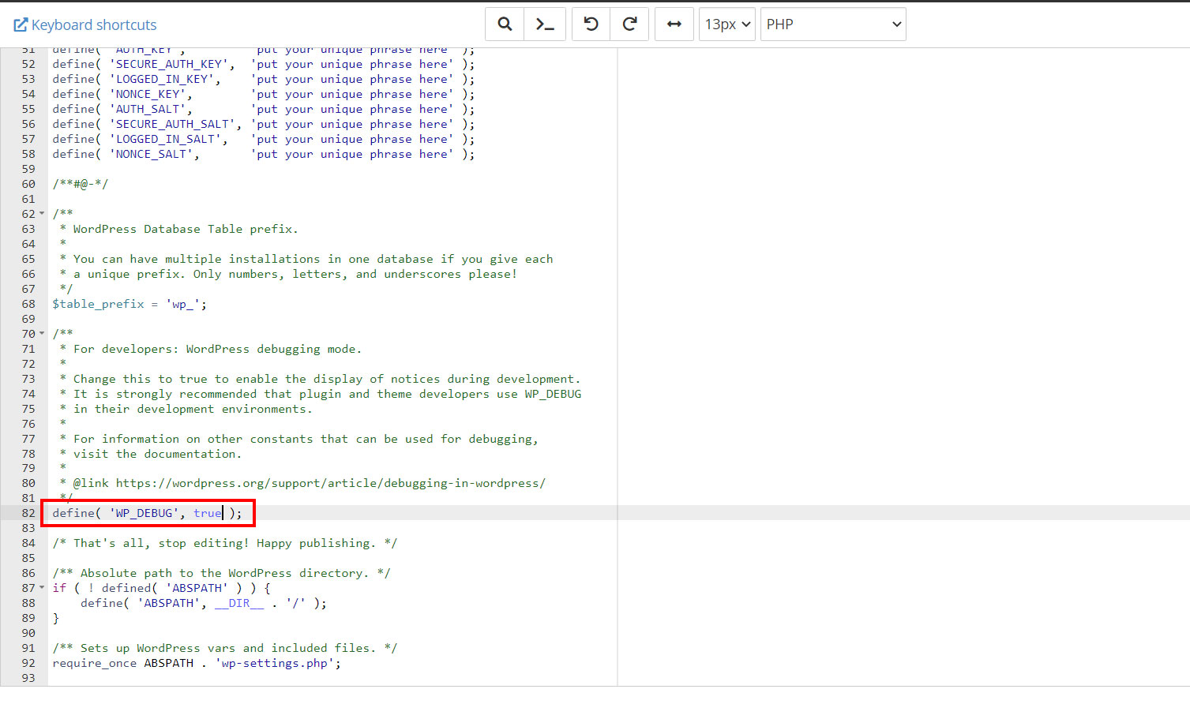The height and width of the screenshot is (704, 1190).
Task: Click 'NONCE_KEY' on line 54
Action: tap(148, 94)
